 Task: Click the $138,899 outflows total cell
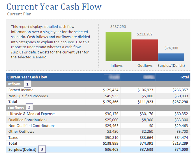point(110,143)
